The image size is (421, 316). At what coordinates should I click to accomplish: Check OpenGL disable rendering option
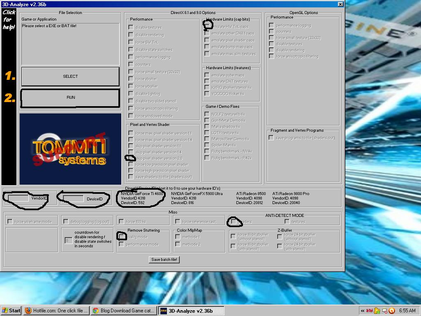pyautogui.click(x=271, y=50)
